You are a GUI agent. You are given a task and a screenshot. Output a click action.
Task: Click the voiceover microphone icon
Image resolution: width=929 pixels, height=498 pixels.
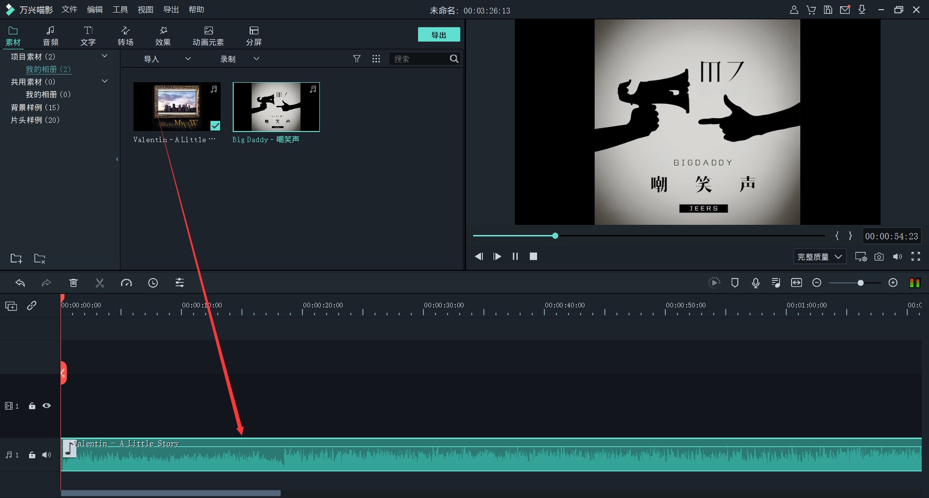pos(755,283)
